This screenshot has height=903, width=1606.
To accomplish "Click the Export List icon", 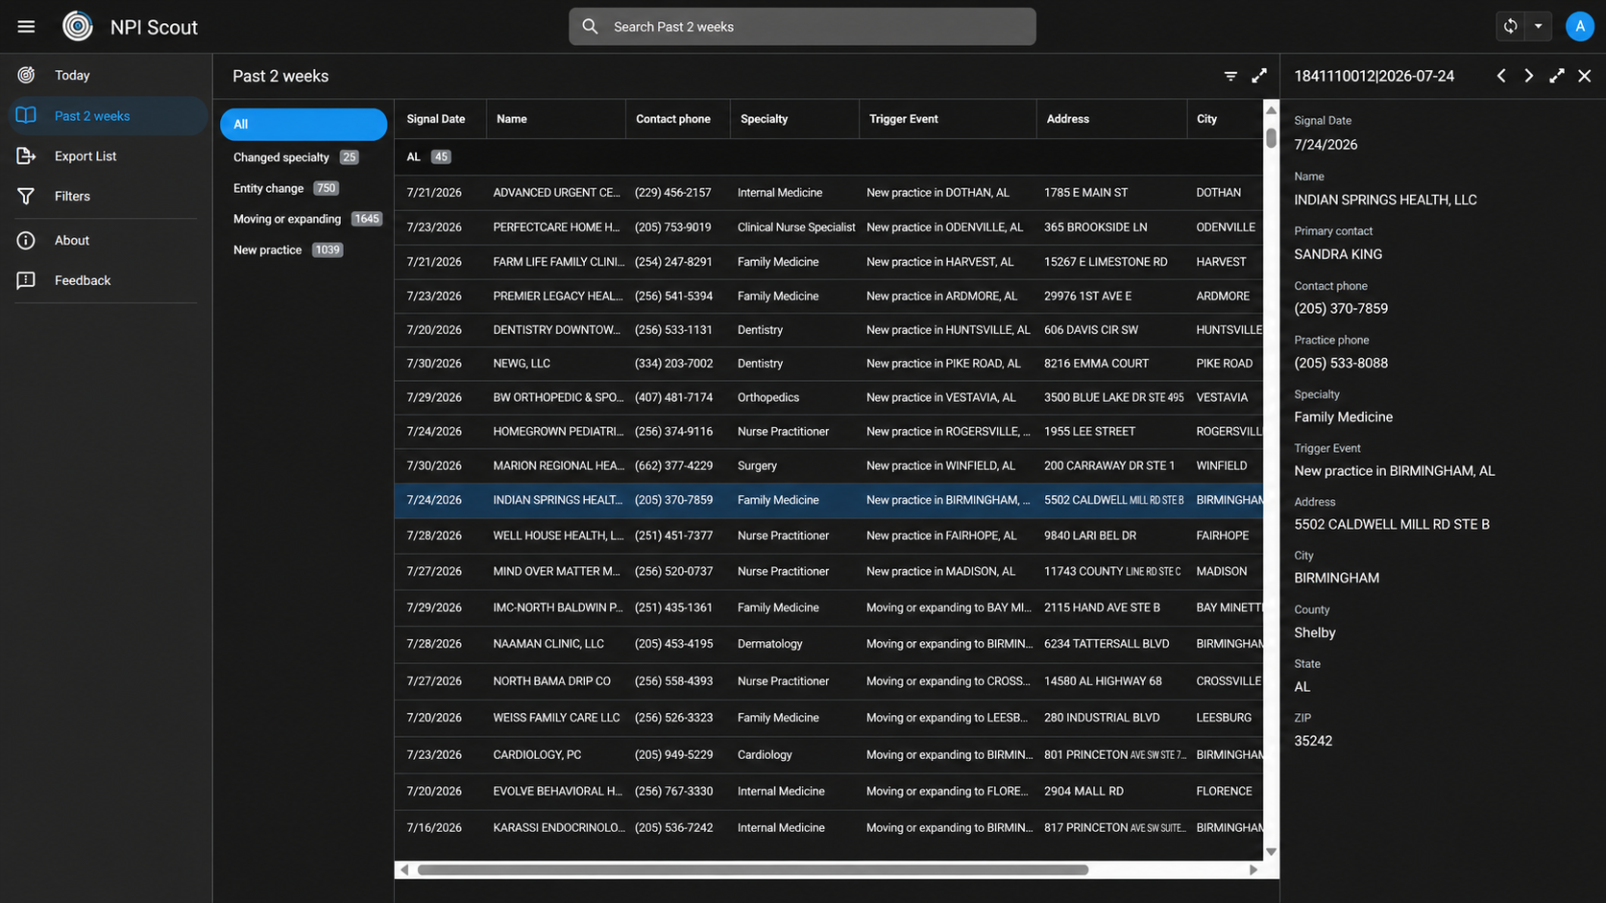I will click(26, 155).
